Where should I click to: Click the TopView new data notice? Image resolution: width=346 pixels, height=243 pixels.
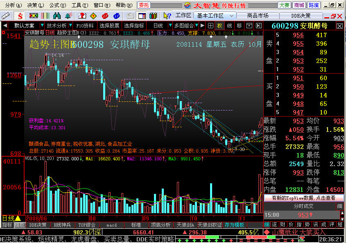(303, 198)
